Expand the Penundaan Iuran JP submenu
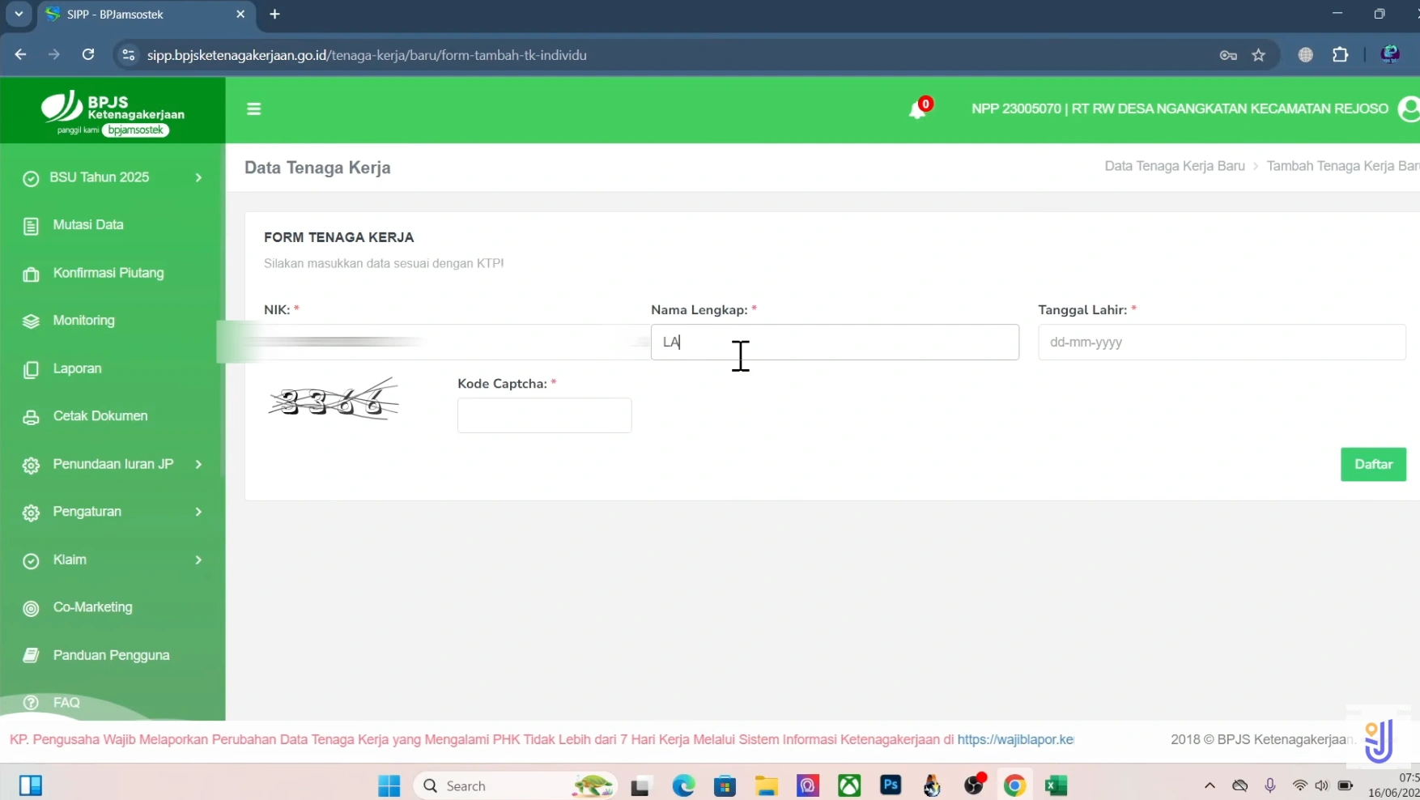The image size is (1420, 800). click(x=111, y=463)
